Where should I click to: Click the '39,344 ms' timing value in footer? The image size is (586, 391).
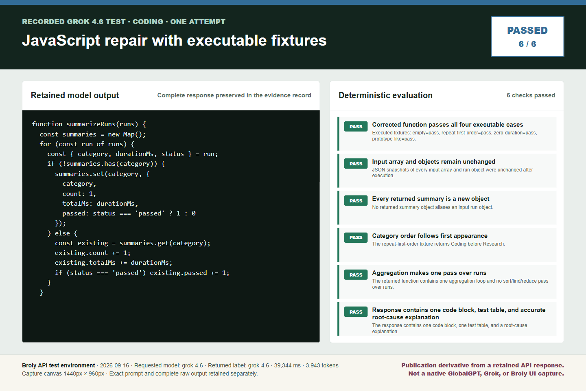coord(287,365)
